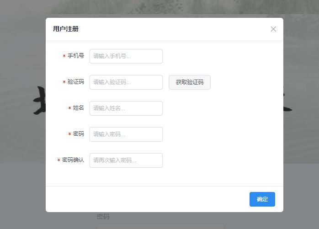
Task: Click the 验证码 field label
Action: (76, 82)
